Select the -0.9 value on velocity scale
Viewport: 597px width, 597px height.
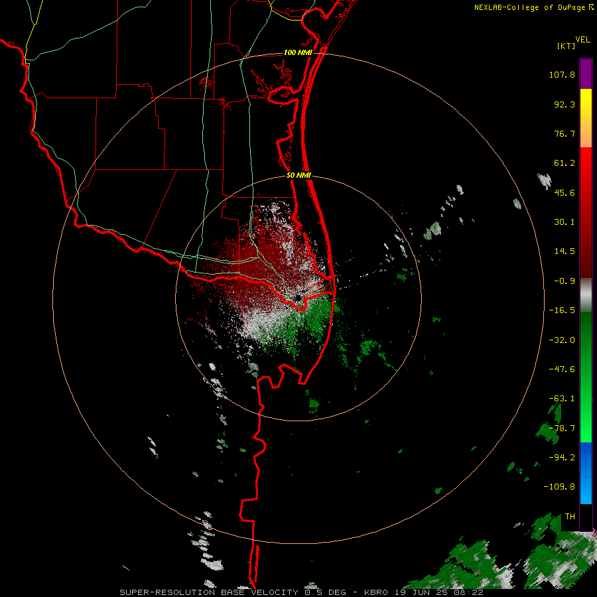564,281
